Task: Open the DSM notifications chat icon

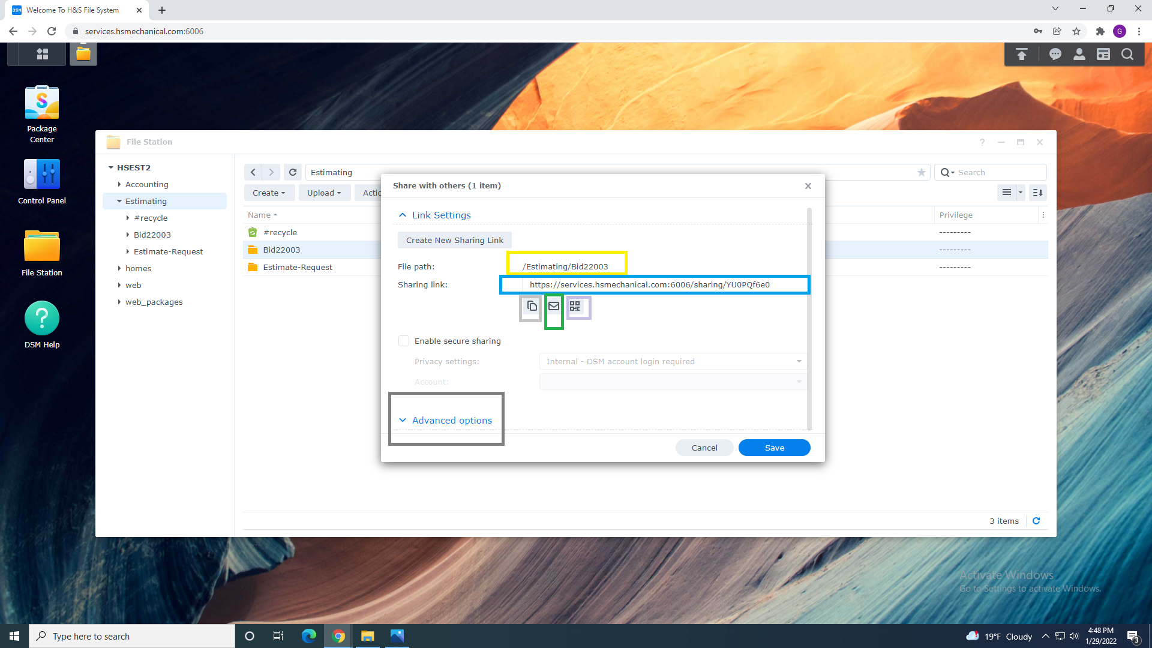Action: coord(1055,55)
